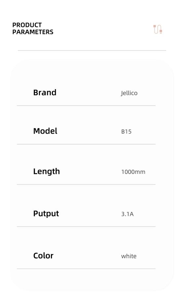This screenshot has width=184, height=297.
Task: Select the Putput label
Action: 46,214
